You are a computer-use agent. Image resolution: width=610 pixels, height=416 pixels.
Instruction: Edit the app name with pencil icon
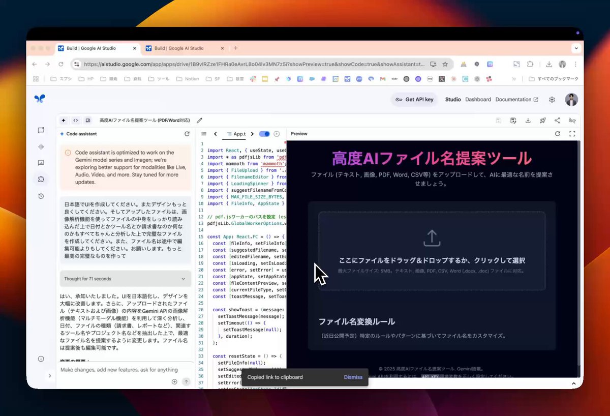point(199,121)
